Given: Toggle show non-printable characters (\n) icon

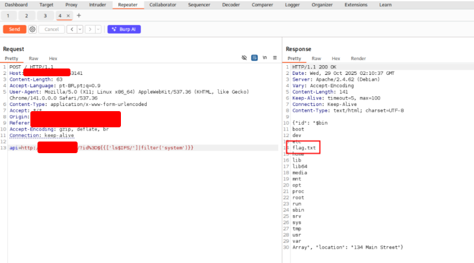Looking at the screenshot, I should click(x=264, y=58).
